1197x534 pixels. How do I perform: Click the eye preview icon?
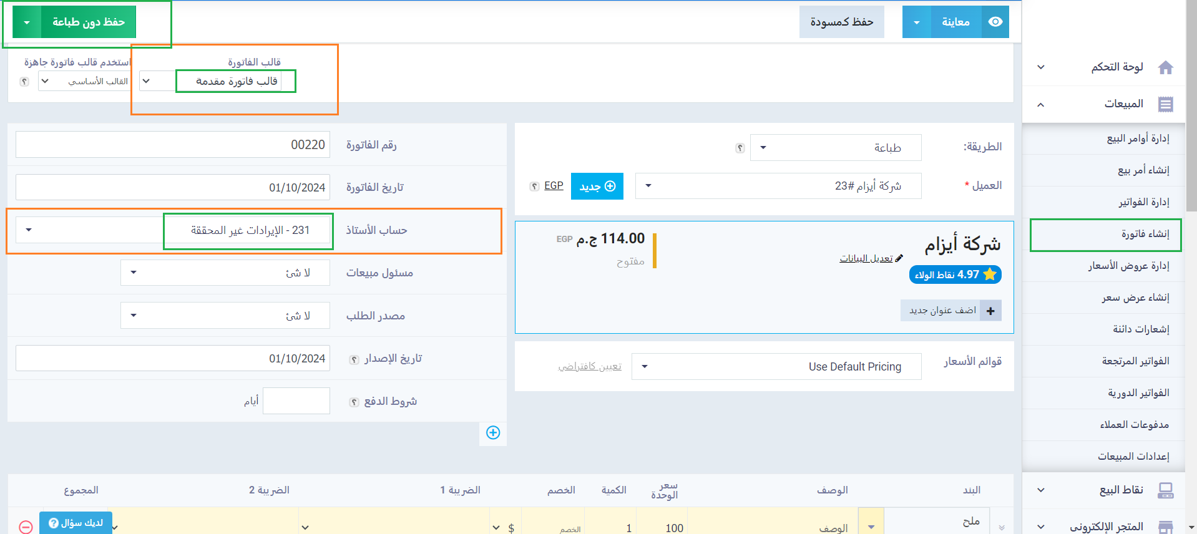[995, 22]
